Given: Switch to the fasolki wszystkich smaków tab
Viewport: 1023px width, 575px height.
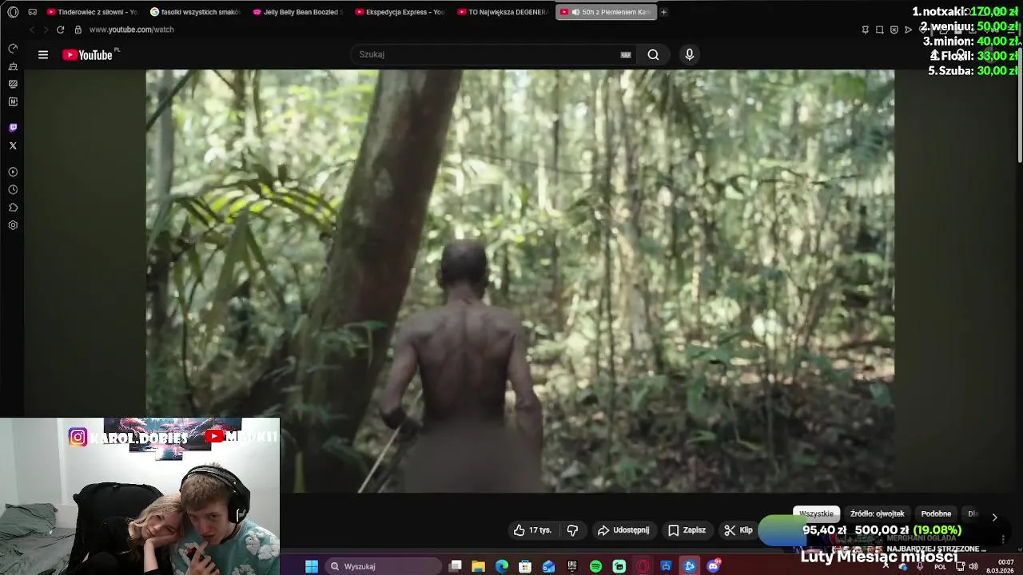Looking at the screenshot, I should 195,12.
